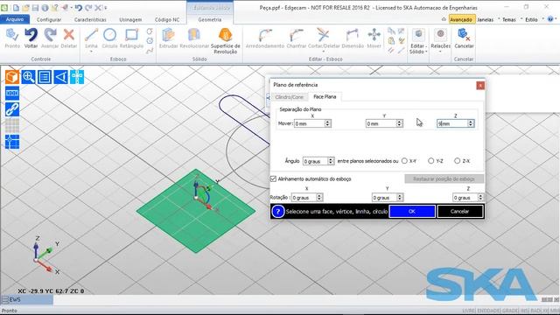The height and width of the screenshot is (315, 560).
Task: Open the Janelas dropdown menu
Action: pyautogui.click(x=486, y=19)
